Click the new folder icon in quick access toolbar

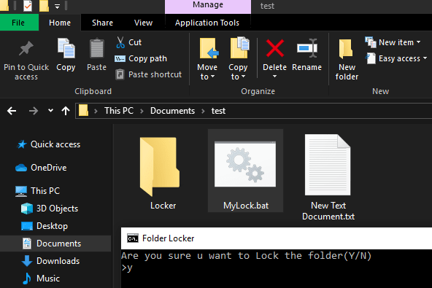pyautogui.click(x=44, y=6)
